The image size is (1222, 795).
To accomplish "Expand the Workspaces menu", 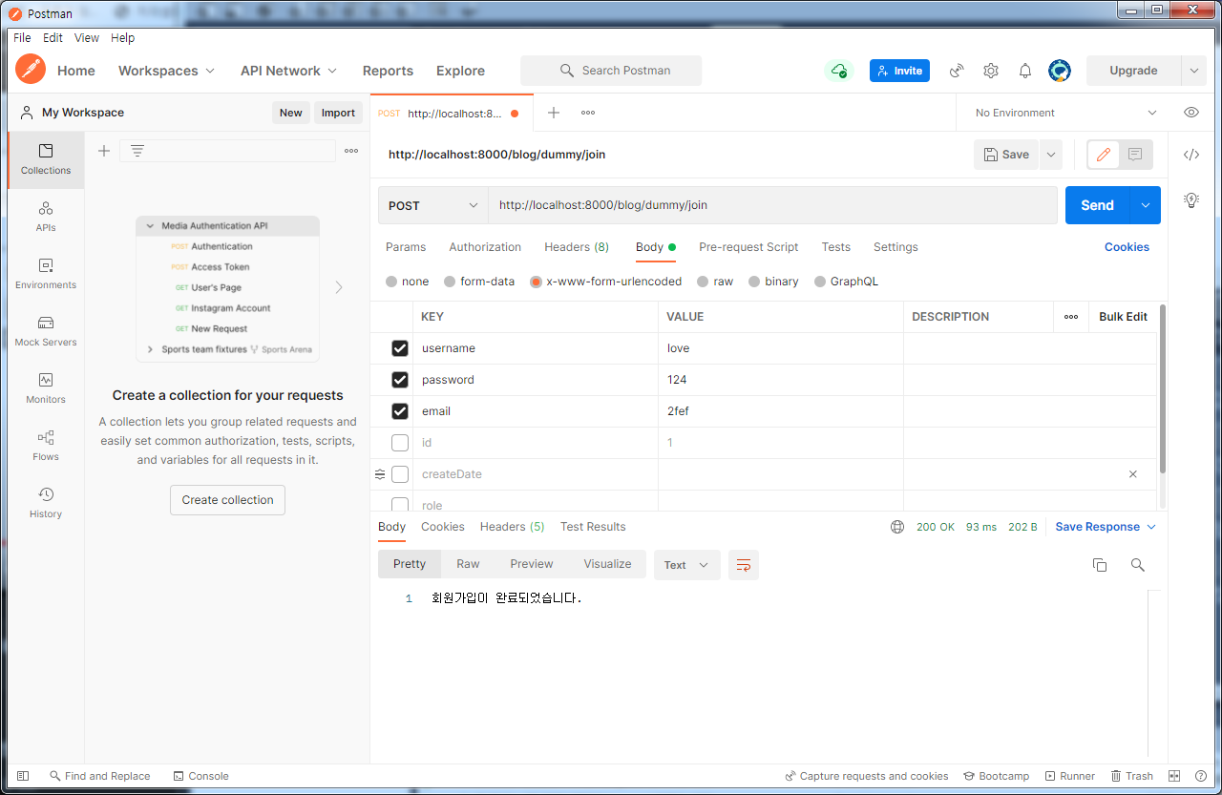I will pyautogui.click(x=167, y=71).
